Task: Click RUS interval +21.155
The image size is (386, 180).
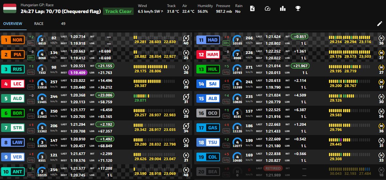Action: coord(105,66)
